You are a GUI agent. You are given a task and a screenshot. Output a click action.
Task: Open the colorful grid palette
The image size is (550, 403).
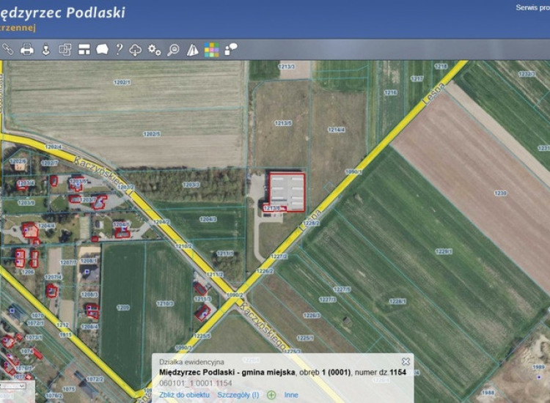(211, 50)
